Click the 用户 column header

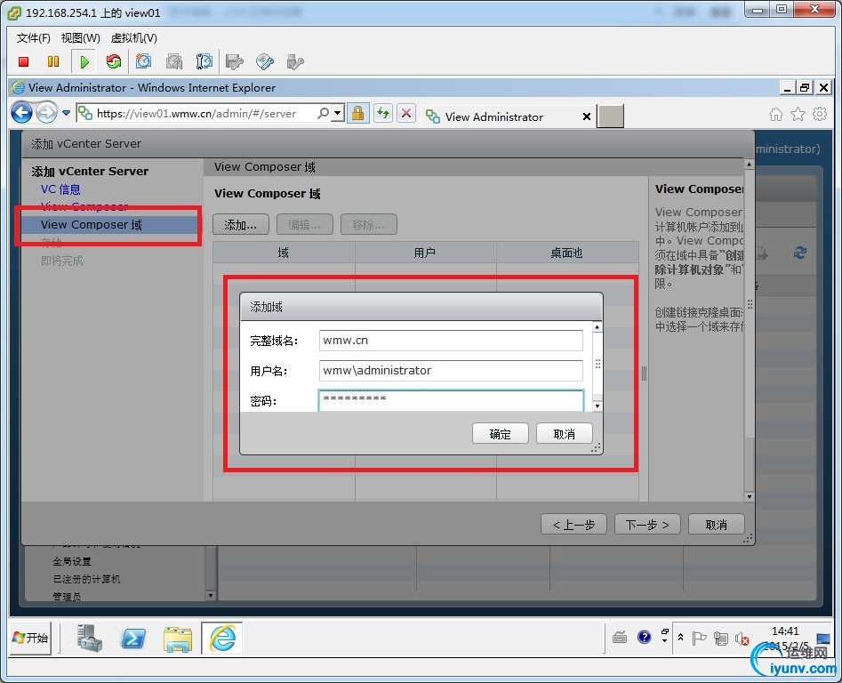(425, 253)
